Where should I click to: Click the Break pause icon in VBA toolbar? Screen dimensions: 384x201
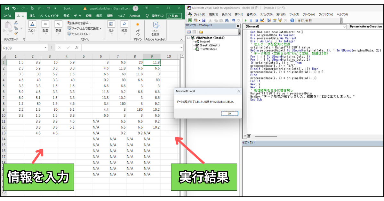[251, 20]
